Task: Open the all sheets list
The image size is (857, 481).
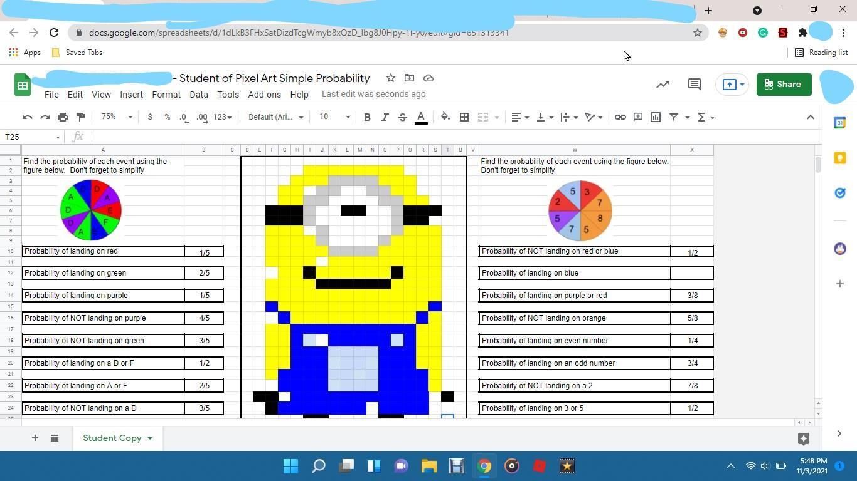Action: coord(55,438)
